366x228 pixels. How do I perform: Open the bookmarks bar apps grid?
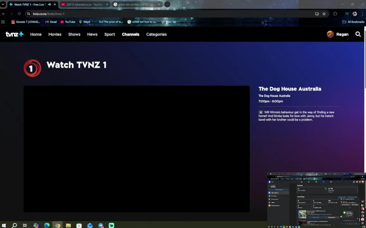3,22
